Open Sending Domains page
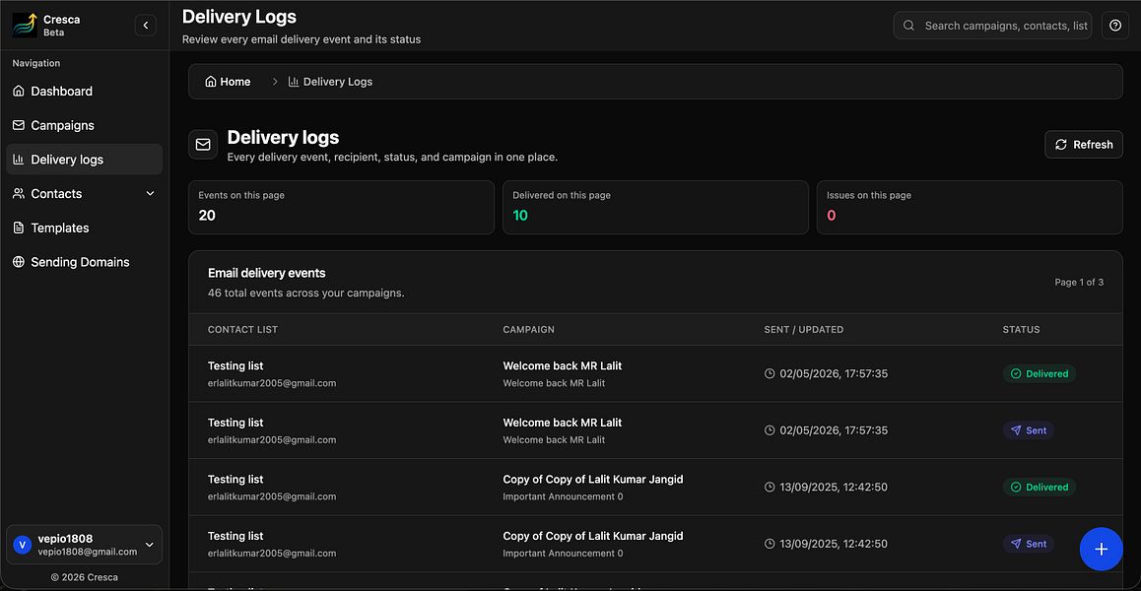 pos(85,262)
